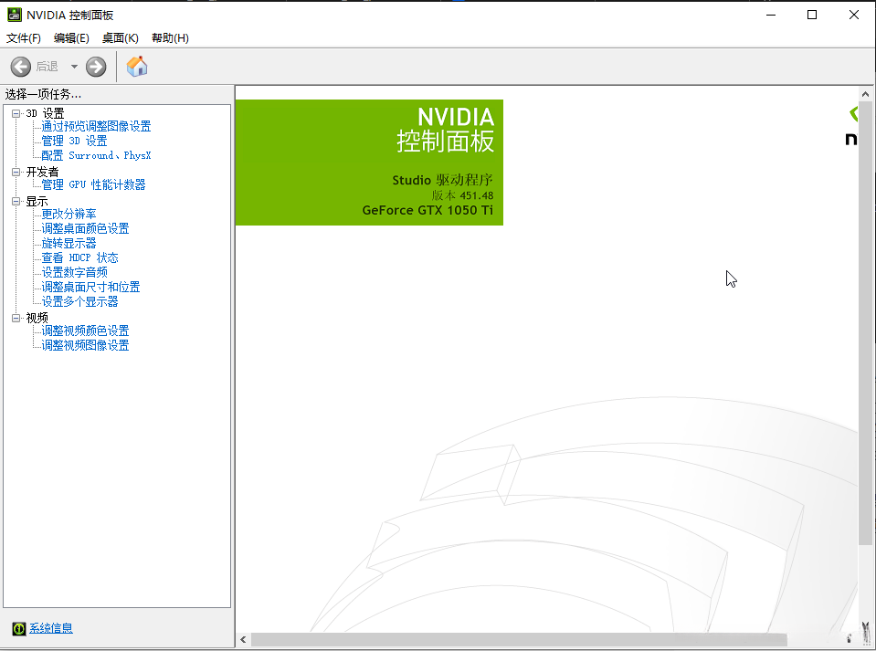Image resolution: width=876 pixels, height=651 pixels.
Task: Click the 3D 设置 category label
Action: point(46,113)
